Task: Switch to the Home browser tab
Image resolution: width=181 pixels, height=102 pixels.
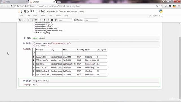Action: [14, 2]
